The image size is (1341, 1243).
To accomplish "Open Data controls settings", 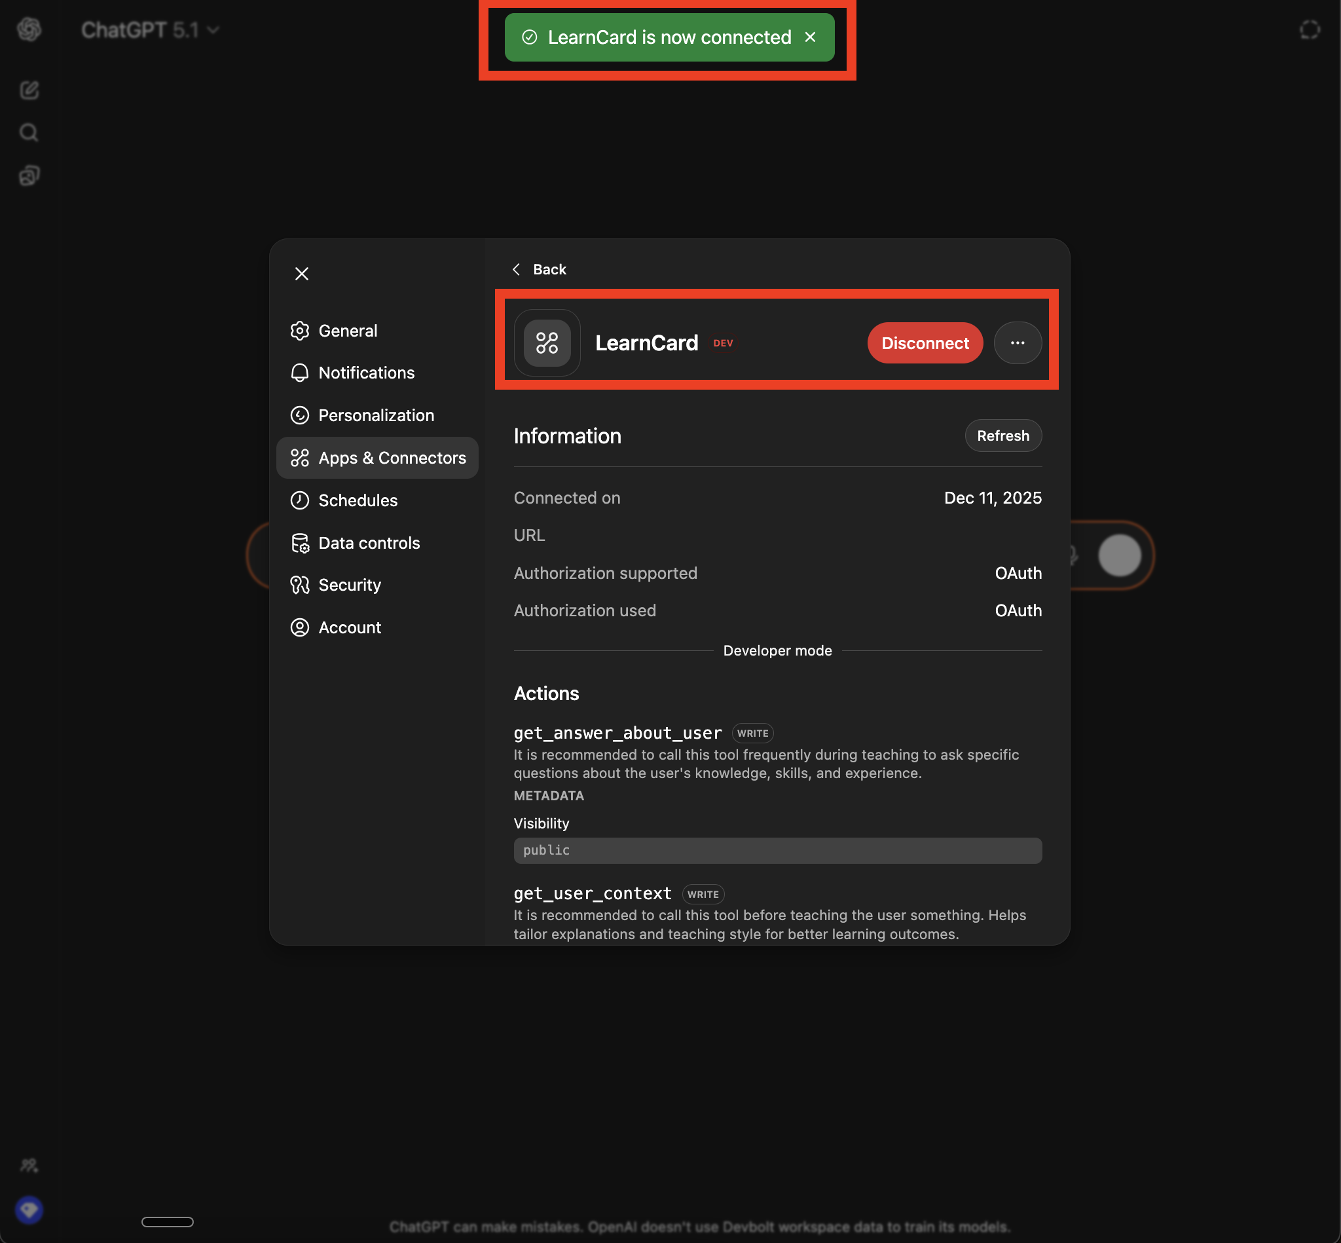I will [x=369, y=543].
